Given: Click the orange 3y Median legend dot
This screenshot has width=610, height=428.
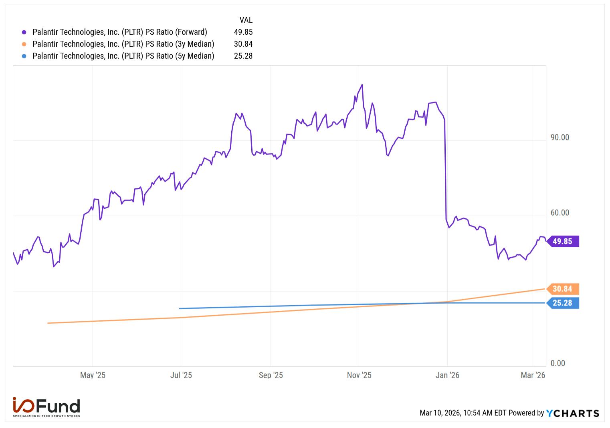Looking at the screenshot, I should click(x=24, y=44).
